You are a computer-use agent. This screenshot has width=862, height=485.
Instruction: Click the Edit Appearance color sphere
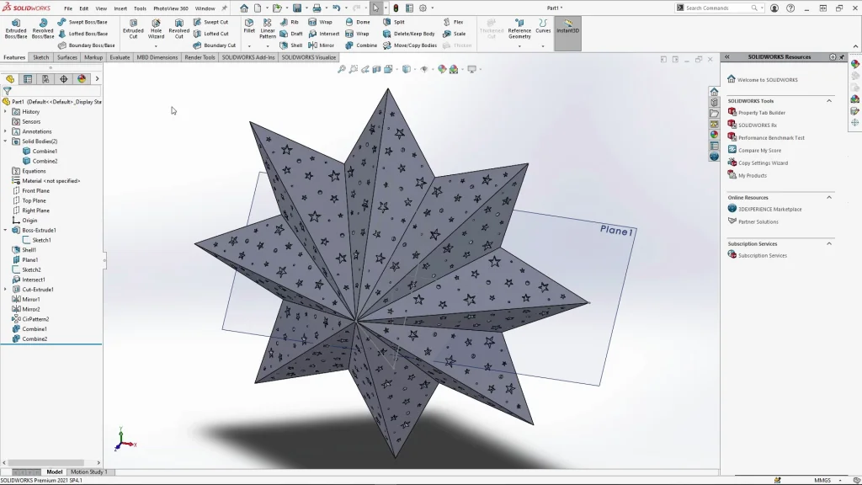441,69
